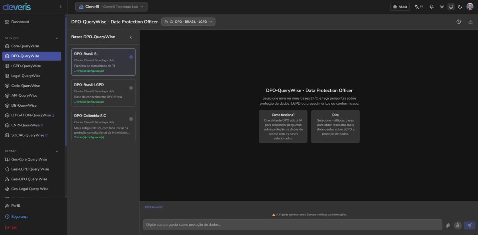Send the question with the paper-plane button
This screenshot has width=478, height=235.
[x=470, y=225]
